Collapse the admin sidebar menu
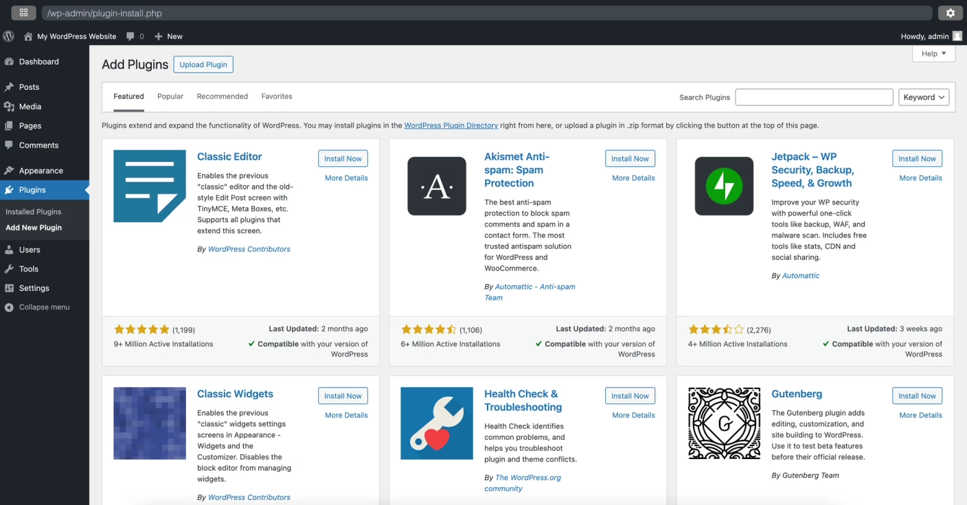967x505 pixels. 44,307
